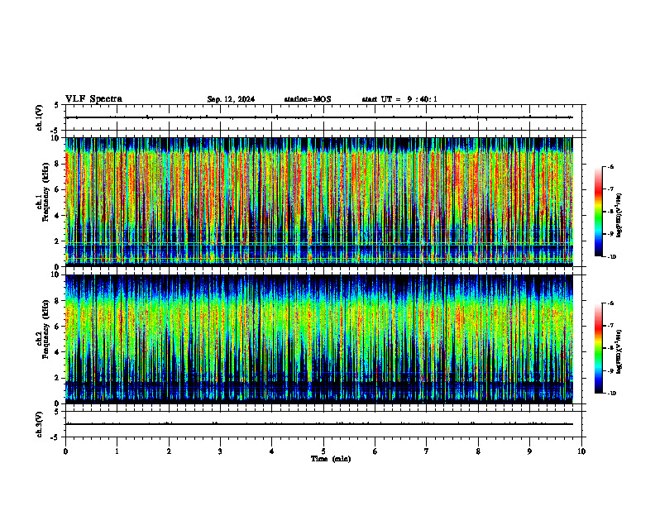Click the "-9" tick on ch.2 colorbar
The height and width of the screenshot is (506, 655).
coord(610,370)
